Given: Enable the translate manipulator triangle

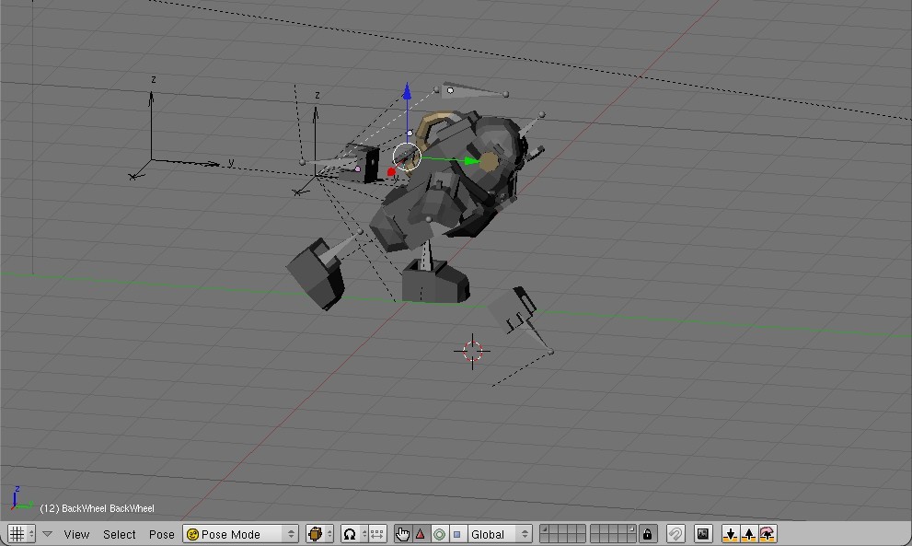Looking at the screenshot, I should [x=421, y=534].
